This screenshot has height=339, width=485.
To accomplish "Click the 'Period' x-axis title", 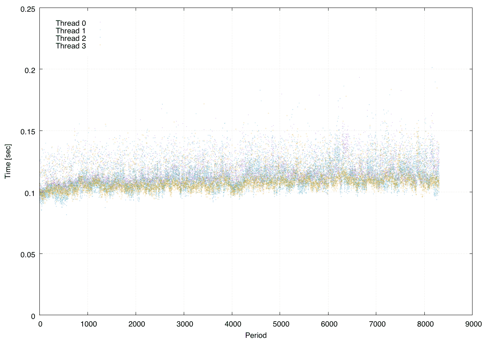I will [x=256, y=335].
